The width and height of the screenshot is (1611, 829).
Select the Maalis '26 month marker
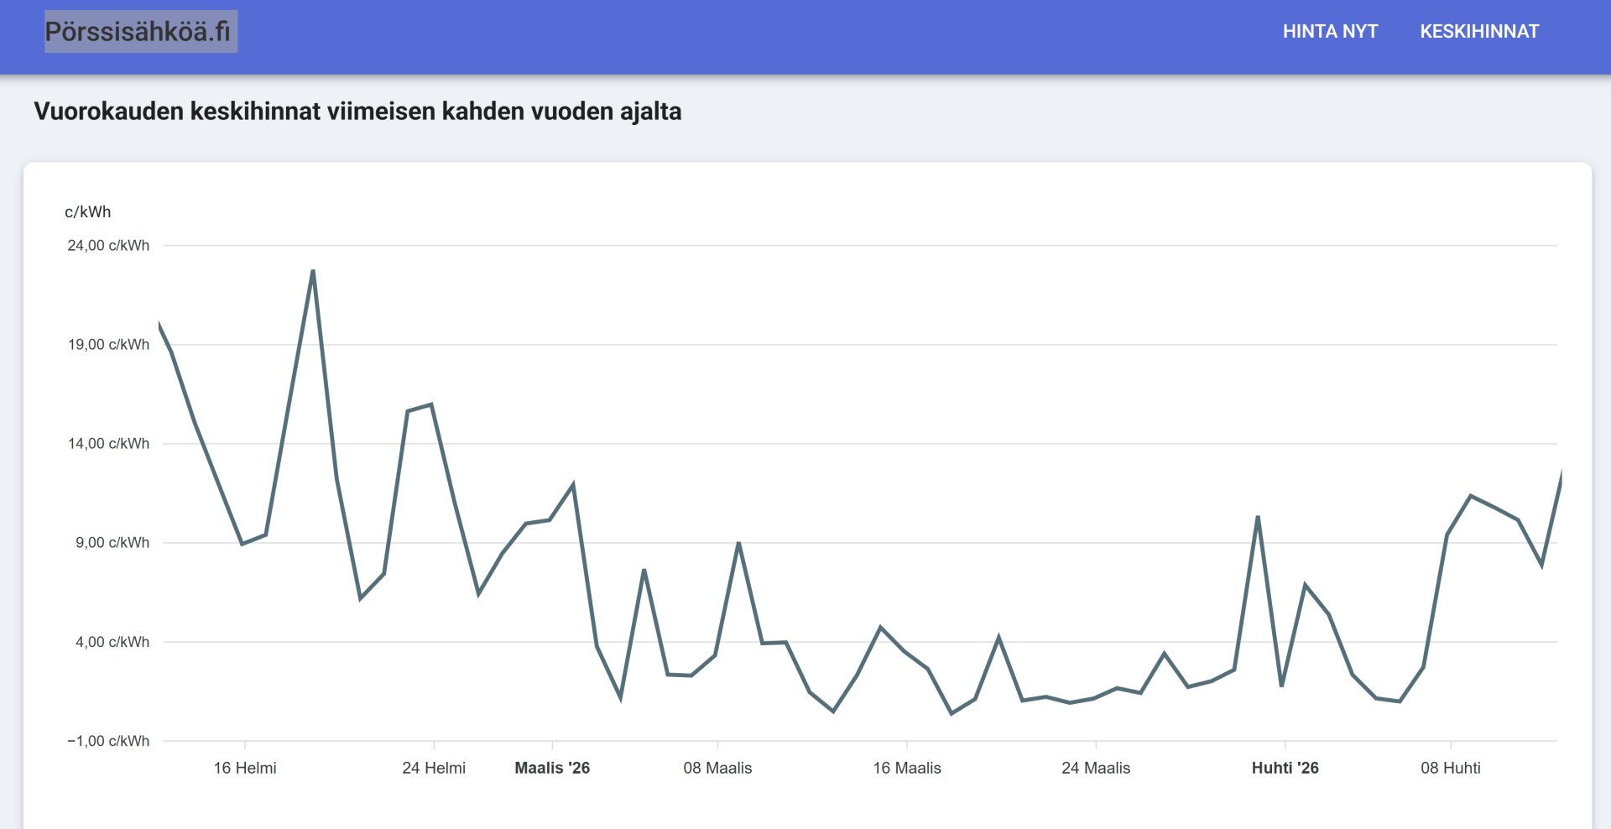[x=552, y=768]
